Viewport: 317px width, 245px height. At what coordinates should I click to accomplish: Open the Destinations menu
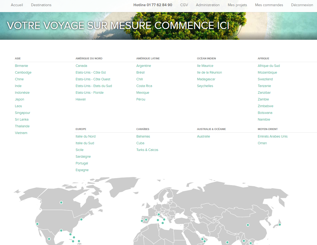tap(41, 5)
